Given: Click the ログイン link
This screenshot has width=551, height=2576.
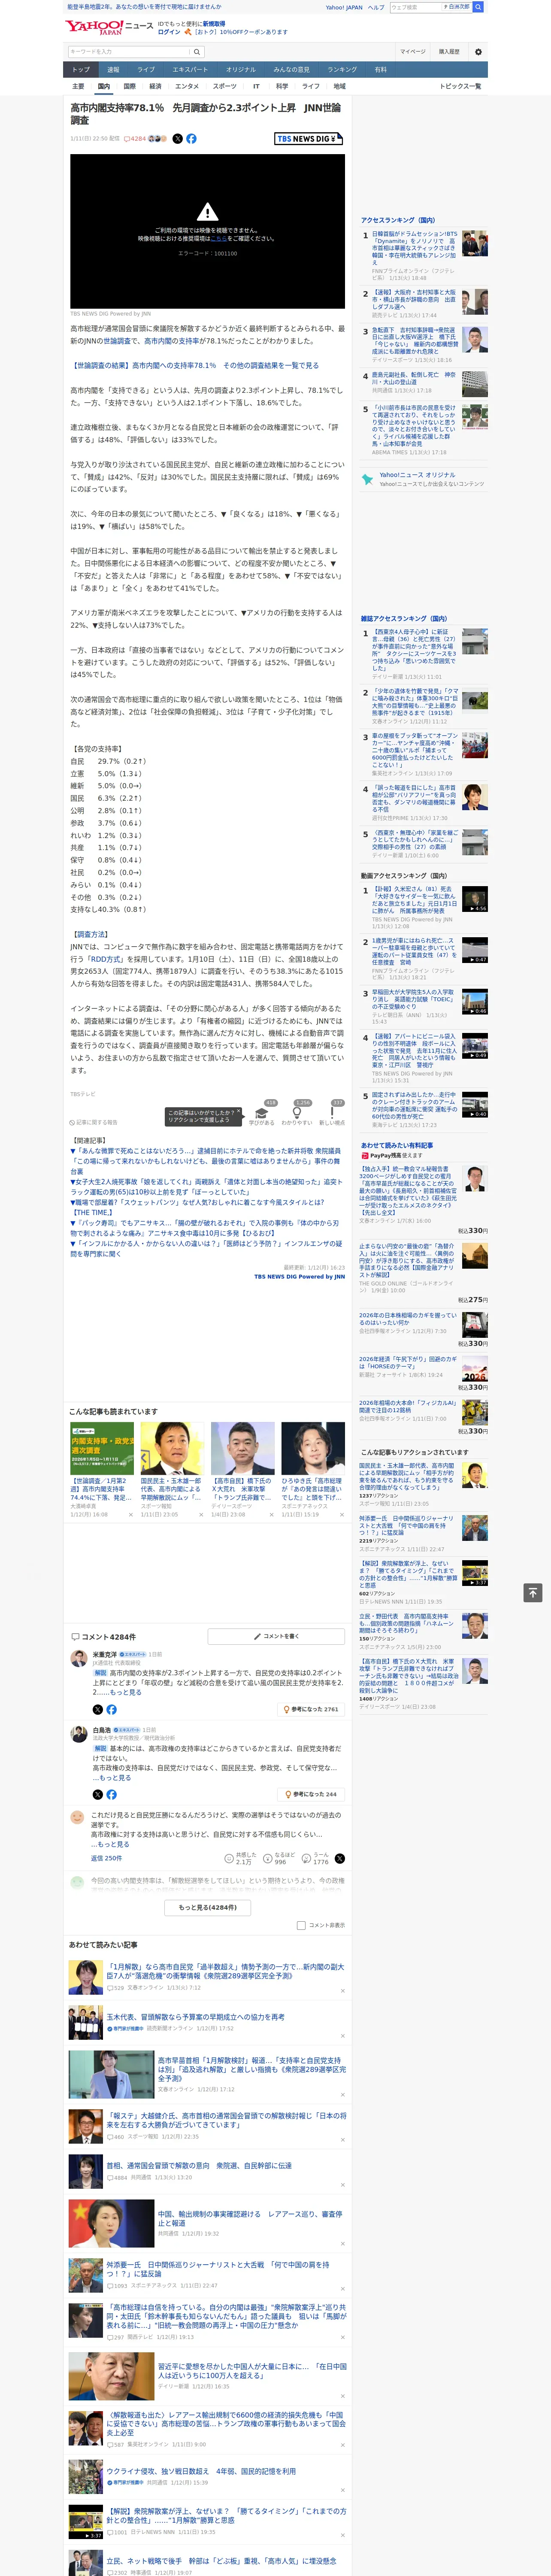Looking at the screenshot, I should tap(169, 32).
